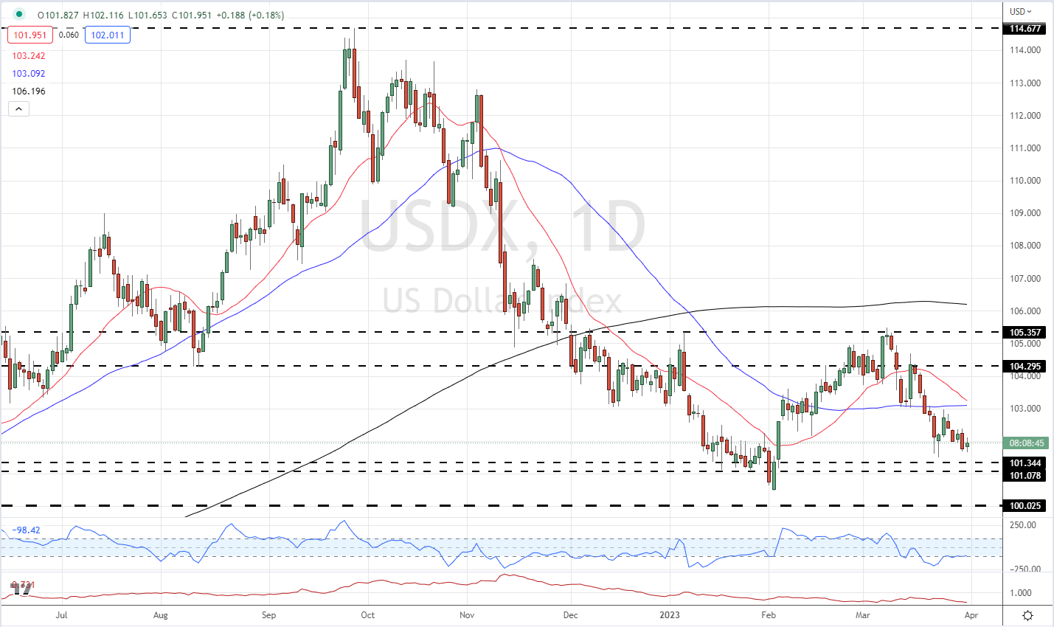Click the 107.000 price scale label

click(x=1025, y=279)
